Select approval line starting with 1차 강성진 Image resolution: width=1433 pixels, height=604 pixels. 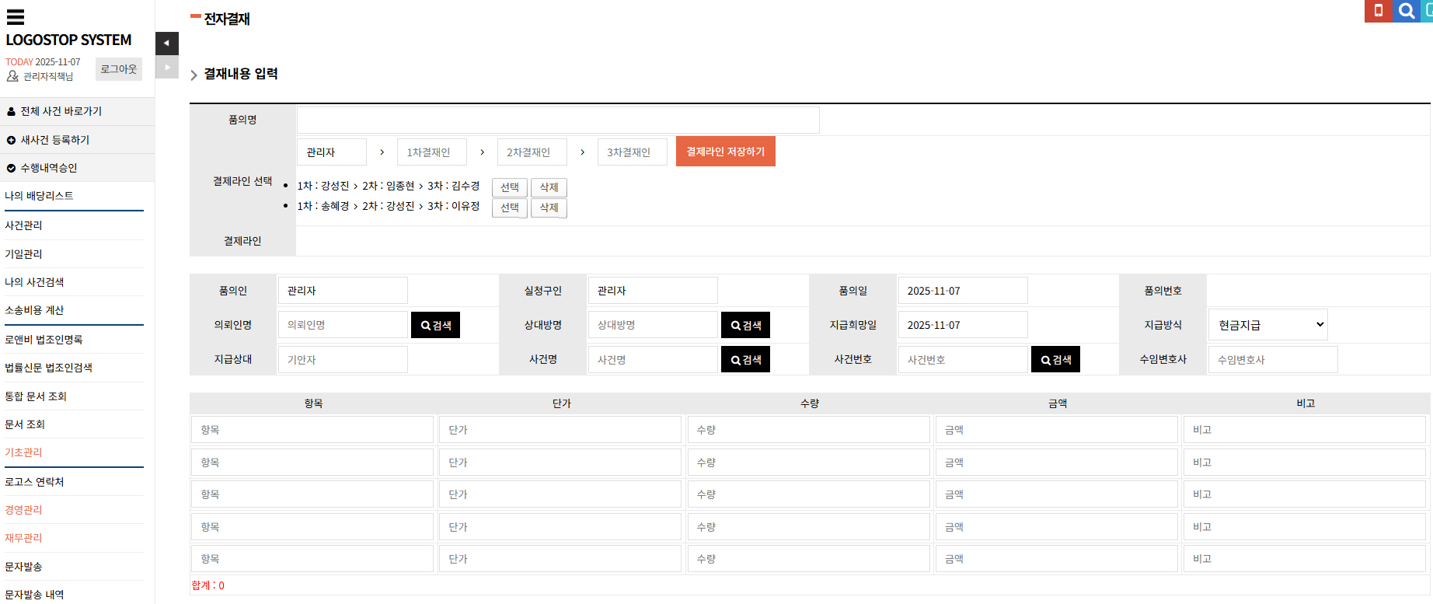coord(510,187)
